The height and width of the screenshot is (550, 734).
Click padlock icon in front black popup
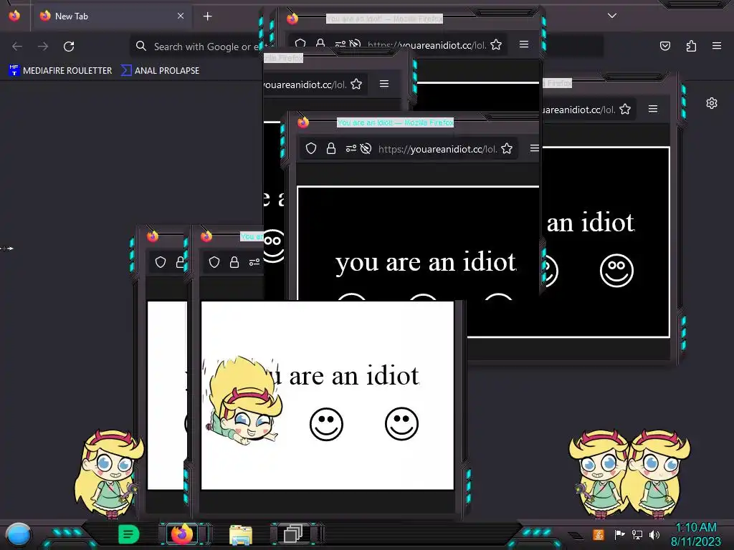coord(331,149)
